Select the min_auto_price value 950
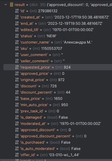This screenshot has height=161, width=112. click(x=65, y=105)
